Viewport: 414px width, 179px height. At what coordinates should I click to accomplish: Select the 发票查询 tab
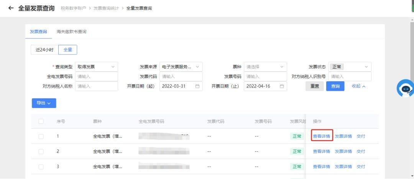click(38, 31)
